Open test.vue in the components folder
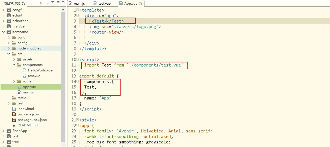This screenshot has width=330, height=147. [x=34, y=76]
